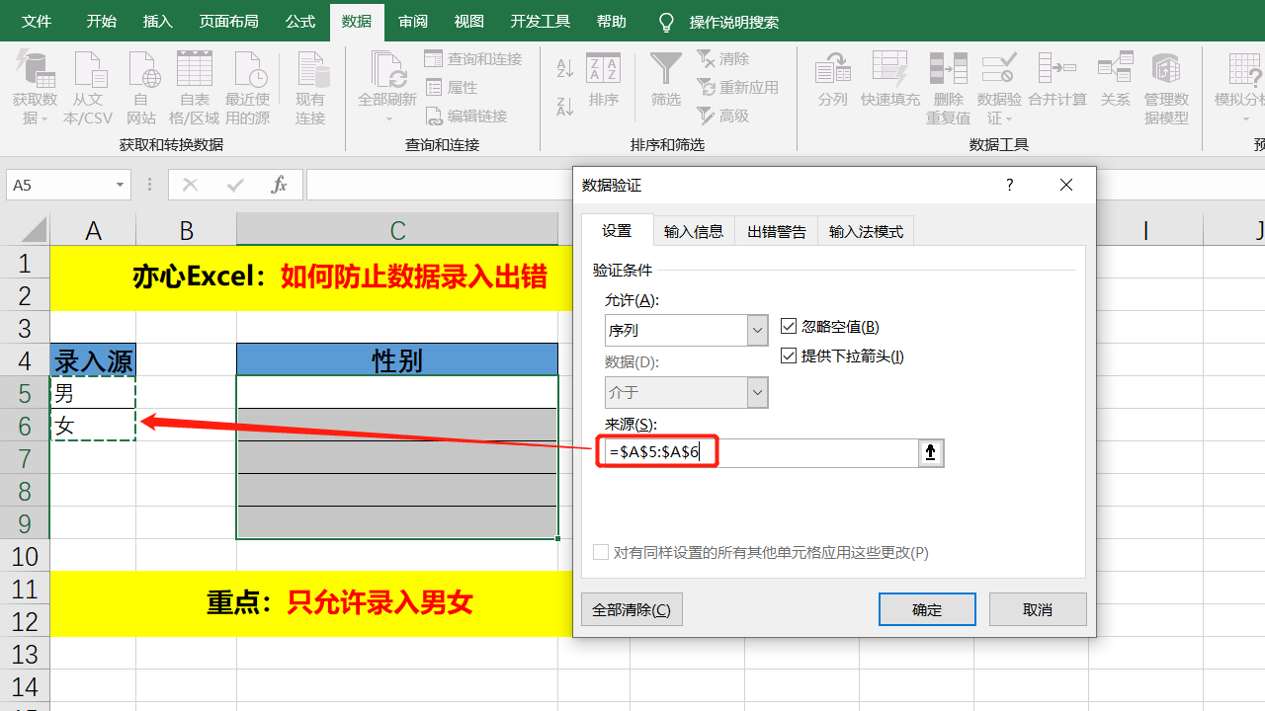Viewport: 1265px width, 711px height.
Task: Click the 性别 header cell
Action: [397, 359]
